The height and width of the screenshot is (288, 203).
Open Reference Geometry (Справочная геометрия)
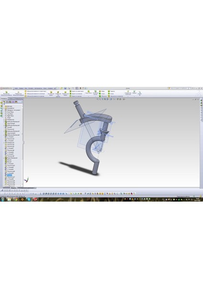[x=128, y=93]
